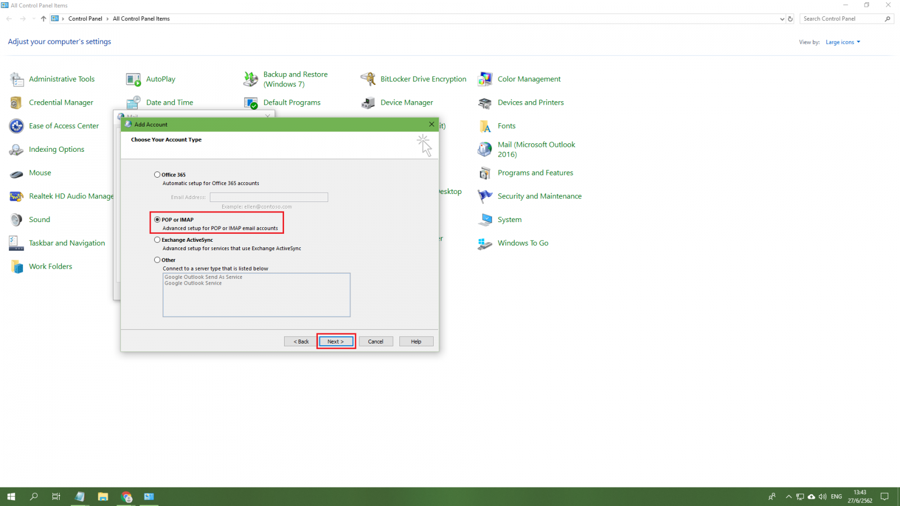
Task: Open Security and Maintenance icon
Action: click(x=485, y=196)
